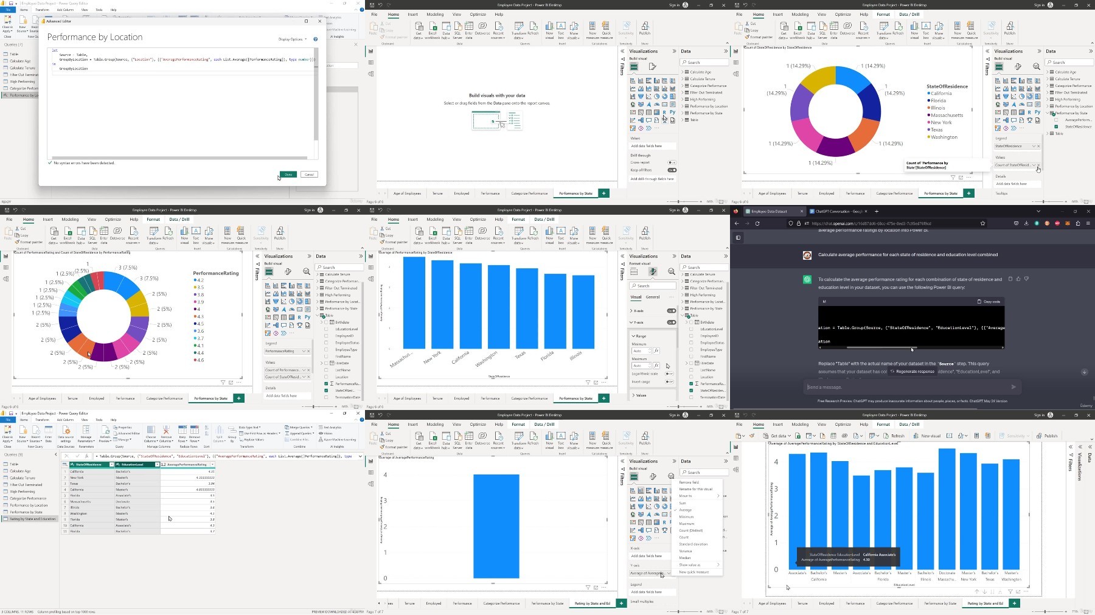Viewport: 1095px width, 615px height.
Task: Choose Count (Distinct) in the context menu
Action: pyautogui.click(x=691, y=530)
